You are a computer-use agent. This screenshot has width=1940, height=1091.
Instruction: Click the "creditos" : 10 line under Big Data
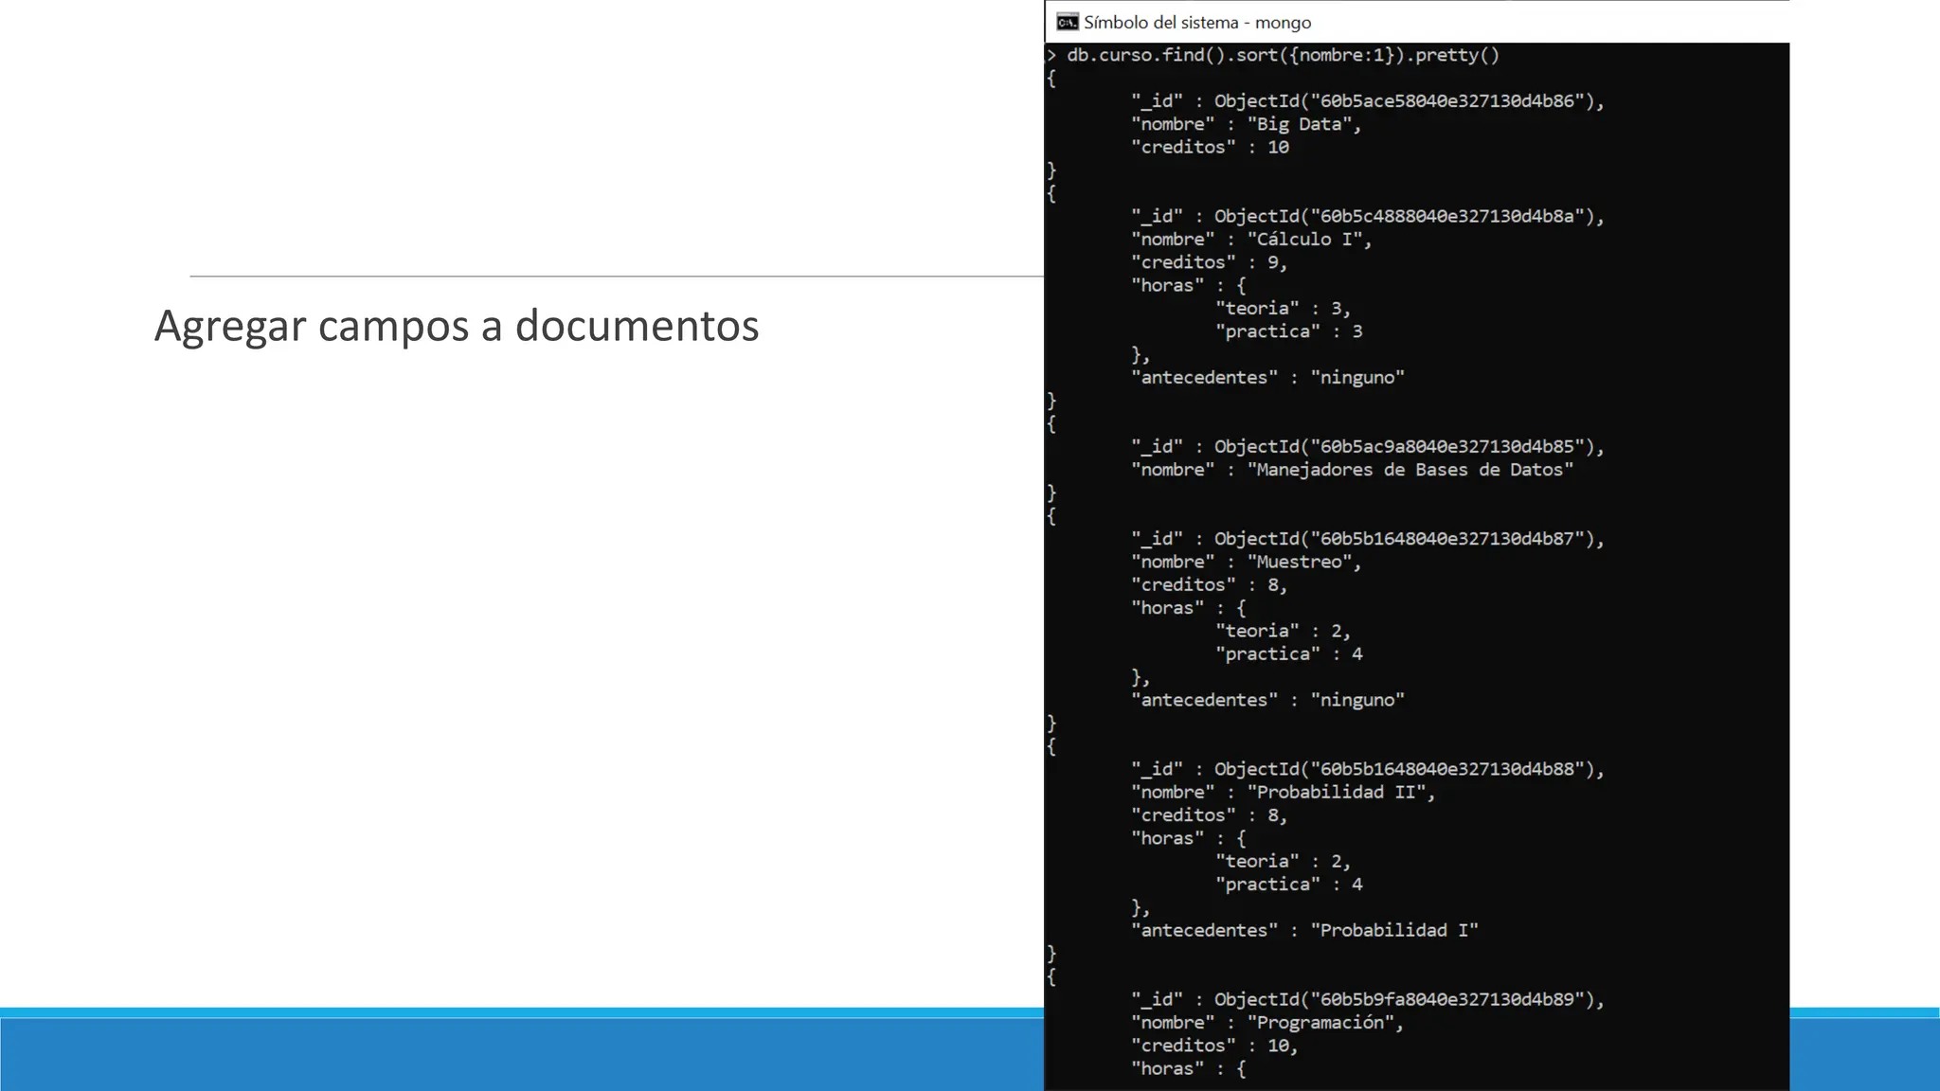1210,147
